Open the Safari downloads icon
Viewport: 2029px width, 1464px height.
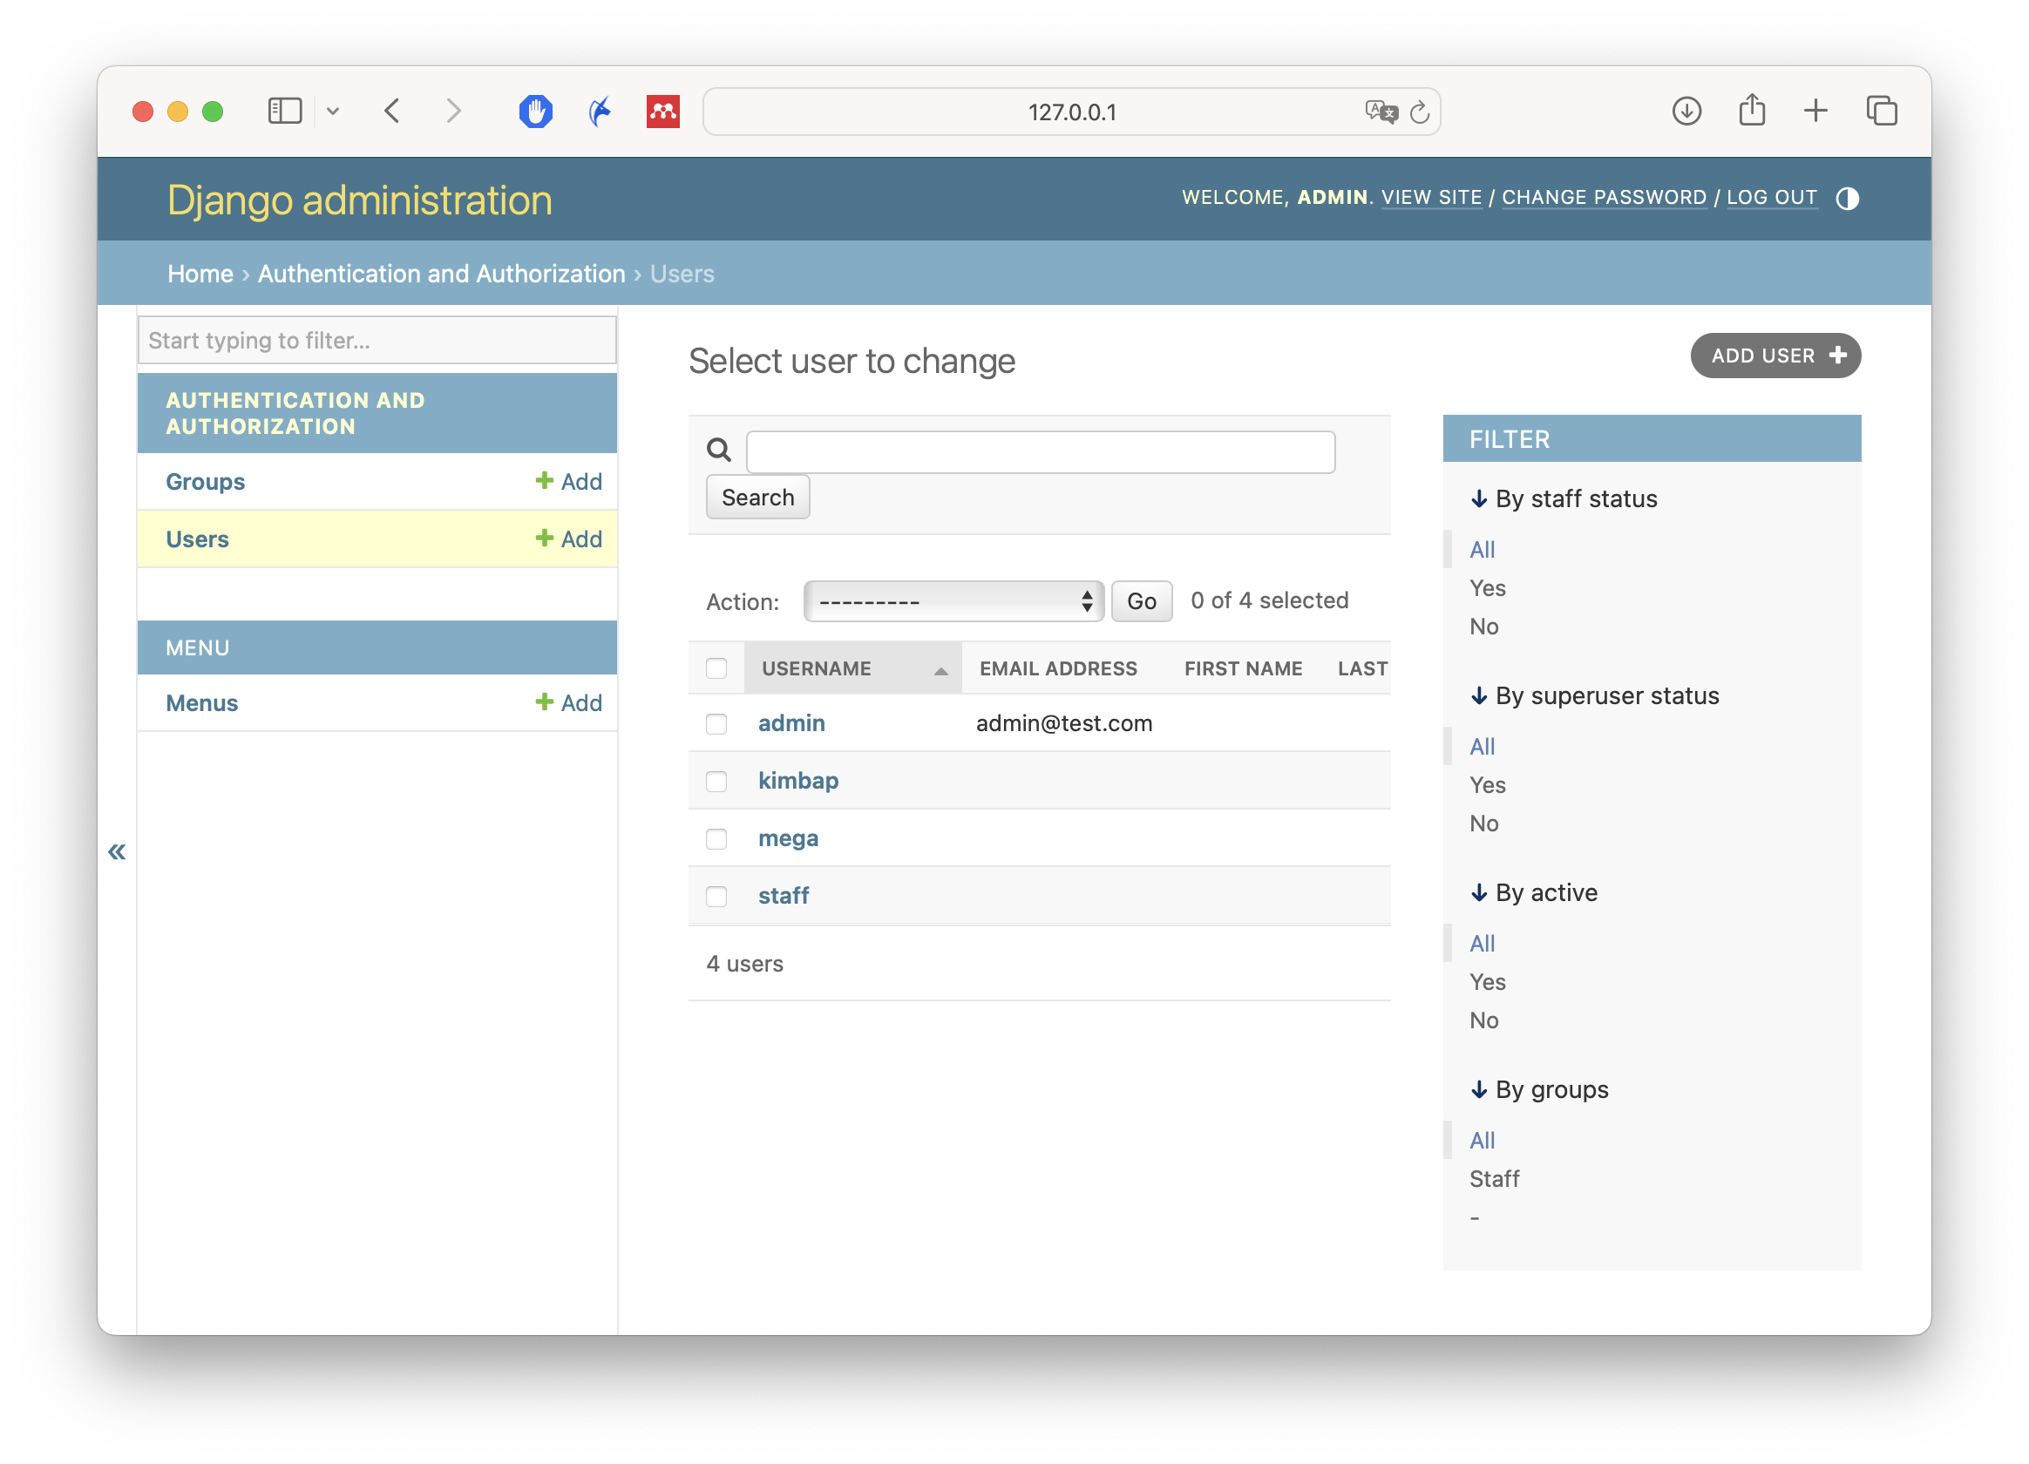(x=1686, y=111)
